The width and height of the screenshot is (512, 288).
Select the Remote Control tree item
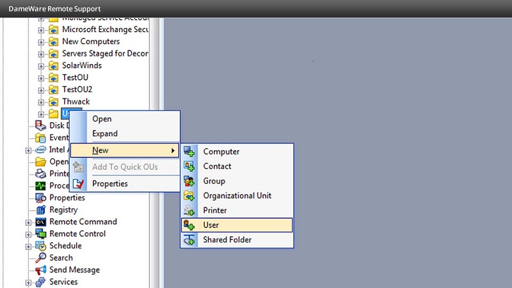pos(77,234)
